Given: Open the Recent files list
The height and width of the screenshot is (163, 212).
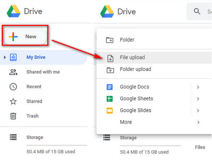Looking at the screenshot, I should pos(34,86).
